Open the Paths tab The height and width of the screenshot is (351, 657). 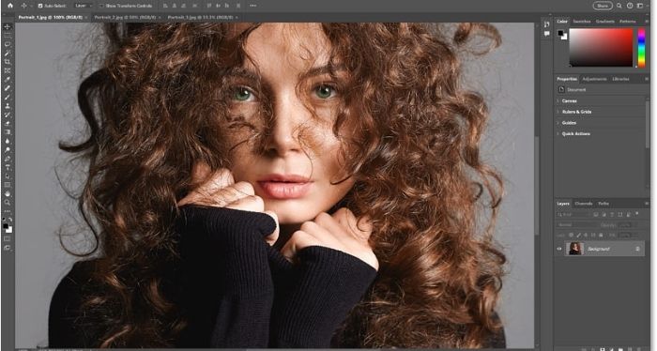604,204
